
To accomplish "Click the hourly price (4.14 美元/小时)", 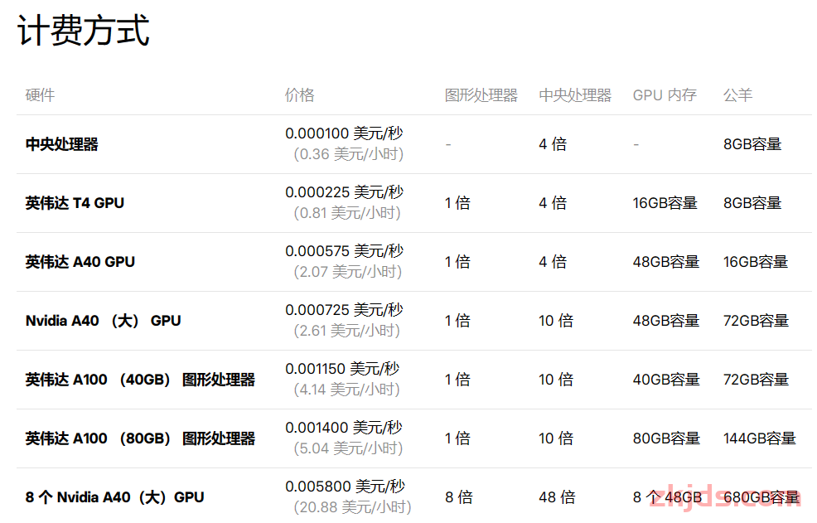I will click(346, 390).
